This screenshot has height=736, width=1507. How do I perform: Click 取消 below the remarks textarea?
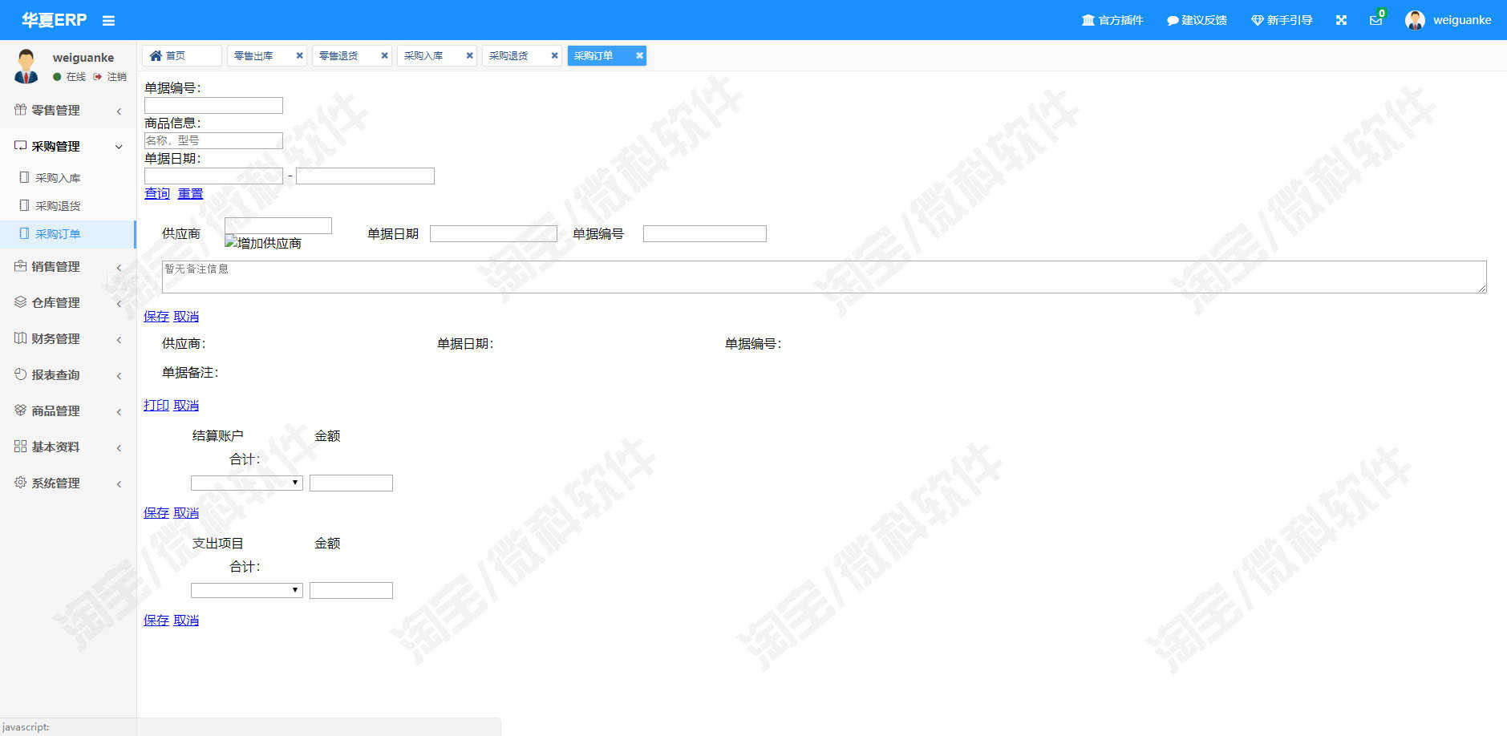(x=186, y=316)
